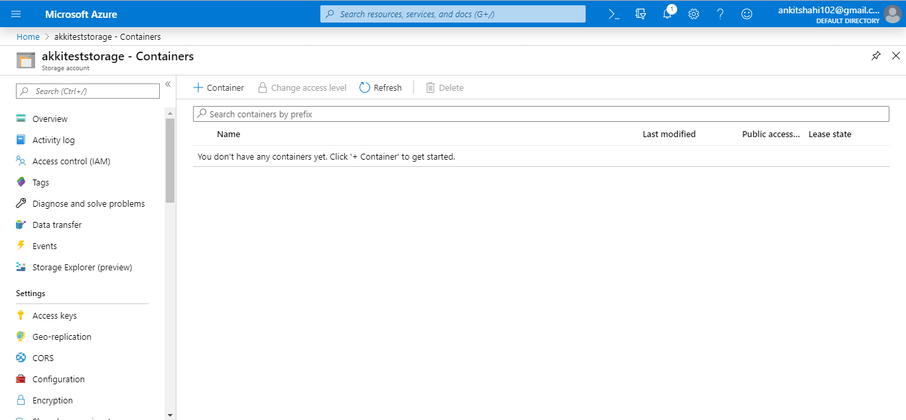Click the Help question mark icon
The width and height of the screenshot is (906, 420).
(x=720, y=14)
